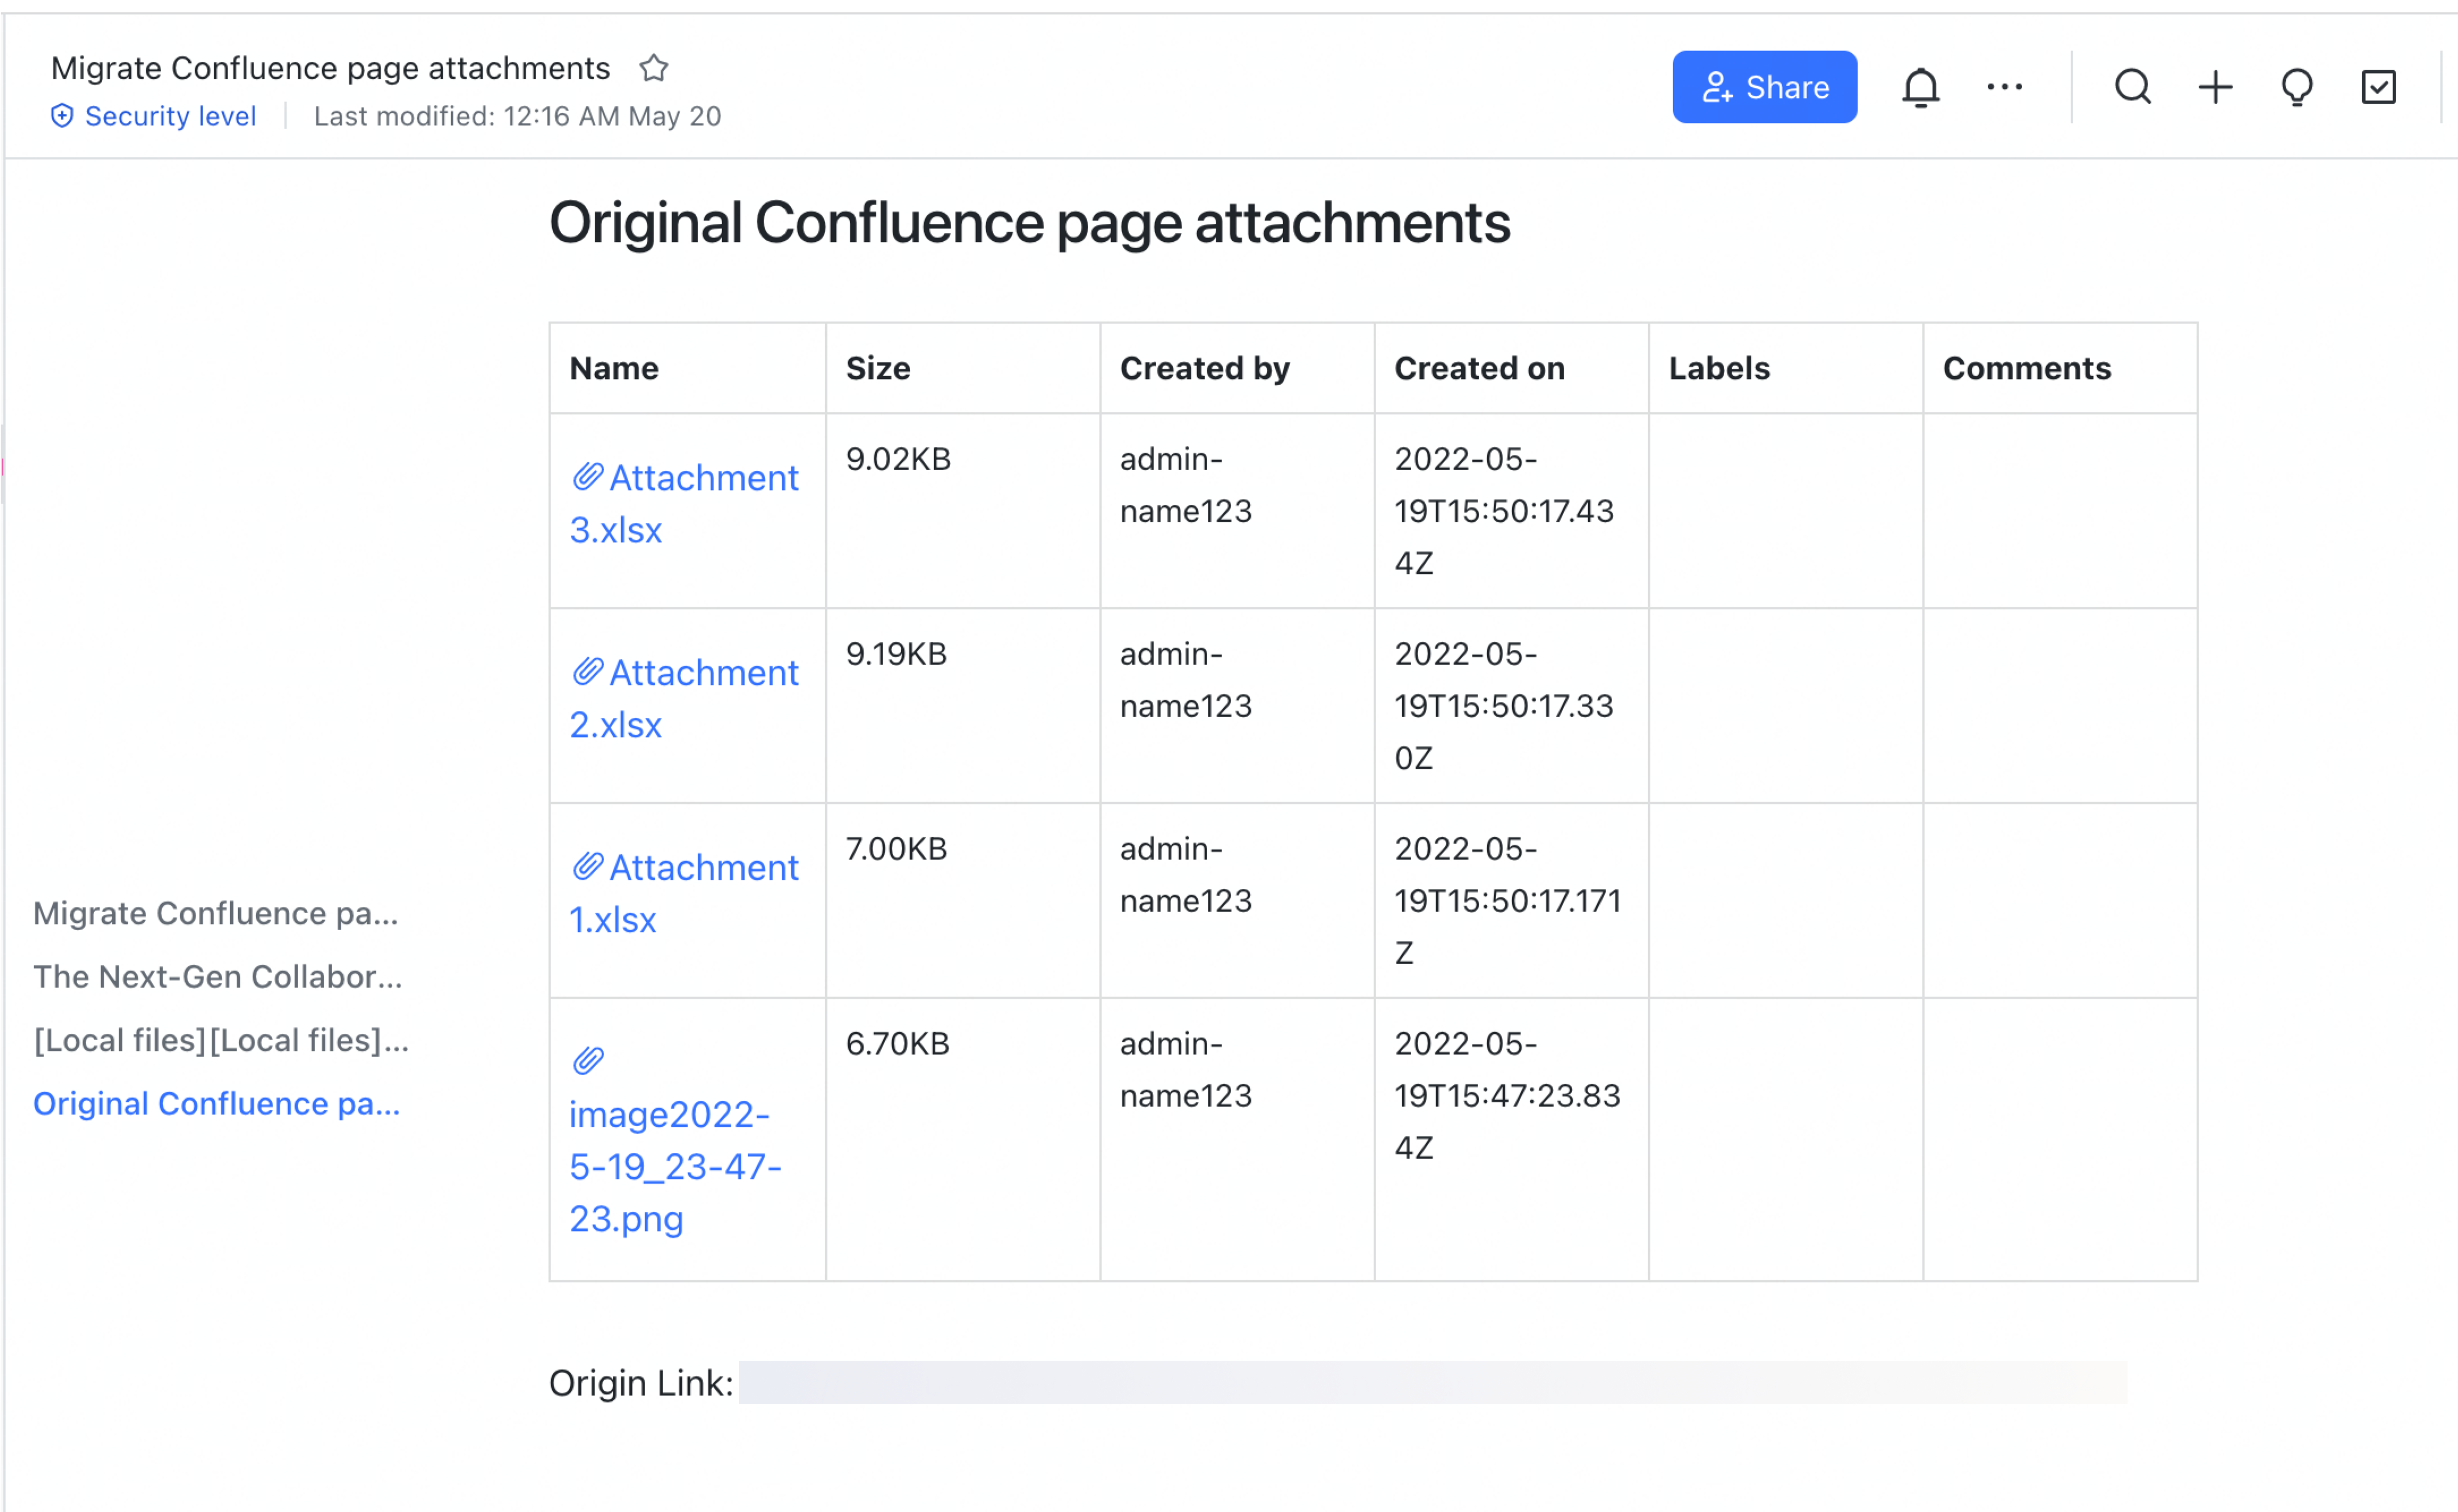Open notifications with the bell icon
2458x1512 pixels.
(1922, 87)
